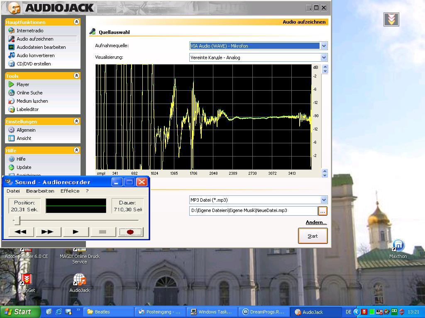The image size is (425, 318).
Task: Click the Start recording button in AudioJack
Action: coord(313,236)
